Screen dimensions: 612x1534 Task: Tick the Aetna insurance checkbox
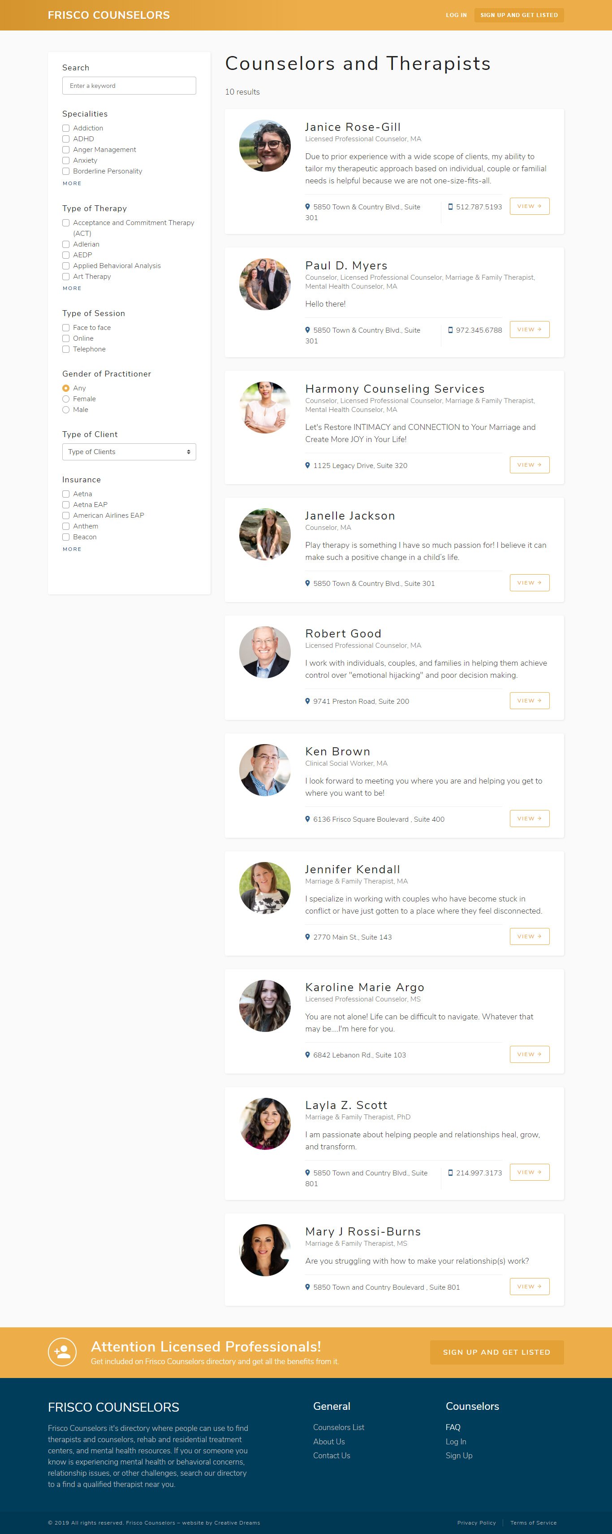(x=66, y=494)
